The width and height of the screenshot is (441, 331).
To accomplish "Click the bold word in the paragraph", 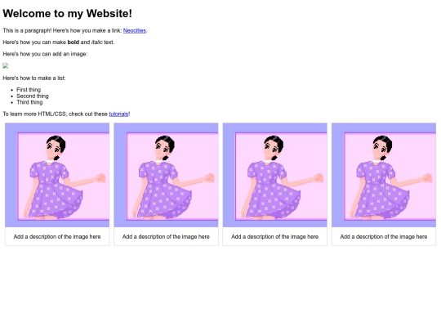I will (x=73, y=42).
